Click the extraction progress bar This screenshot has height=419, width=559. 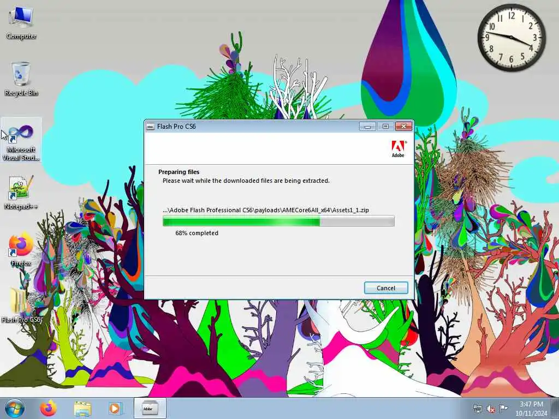[278, 221]
